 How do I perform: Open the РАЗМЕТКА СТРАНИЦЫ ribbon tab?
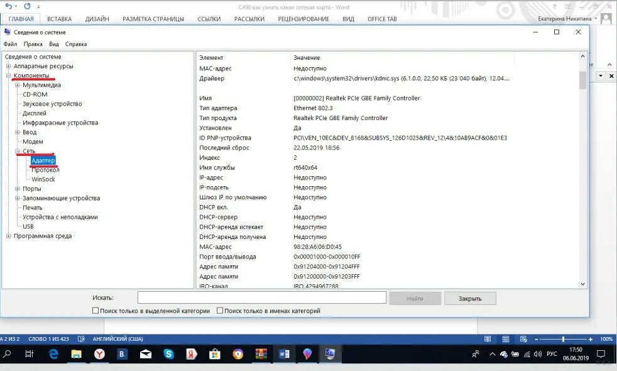click(153, 19)
